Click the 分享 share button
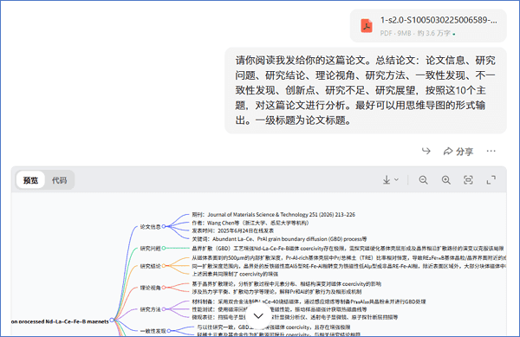This screenshot has width=520, height=337. [458, 152]
